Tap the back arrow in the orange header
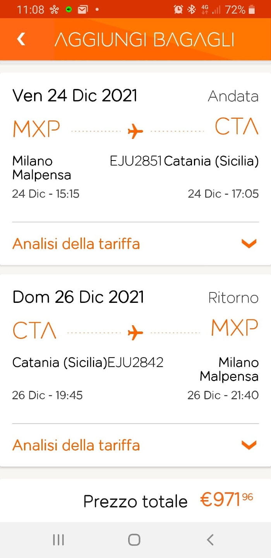The height and width of the screenshot is (558, 271). tap(21, 39)
